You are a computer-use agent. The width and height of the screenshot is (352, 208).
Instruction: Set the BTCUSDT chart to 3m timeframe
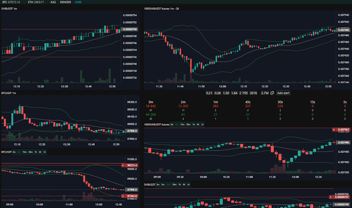point(14,152)
